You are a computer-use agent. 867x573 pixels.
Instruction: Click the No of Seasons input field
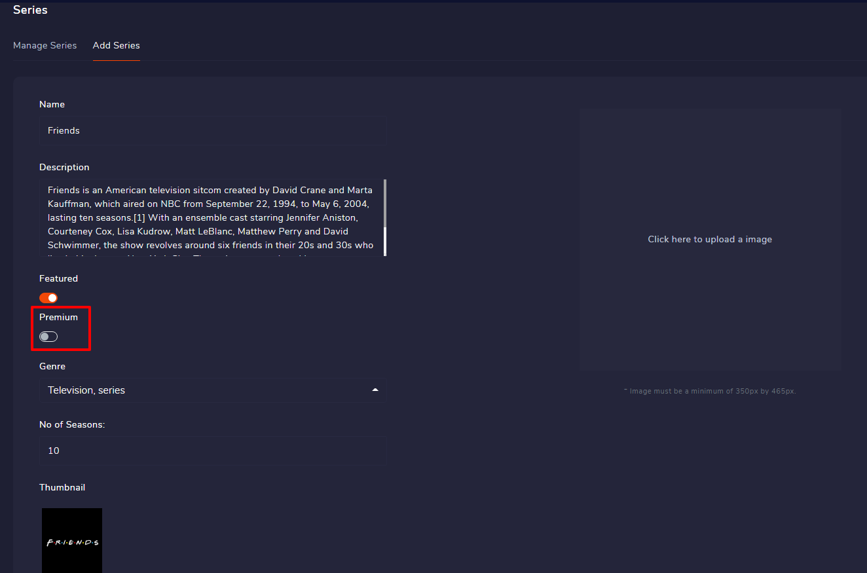212,451
